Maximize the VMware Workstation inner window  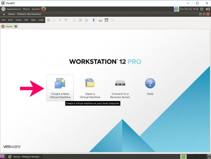pos(204,14)
